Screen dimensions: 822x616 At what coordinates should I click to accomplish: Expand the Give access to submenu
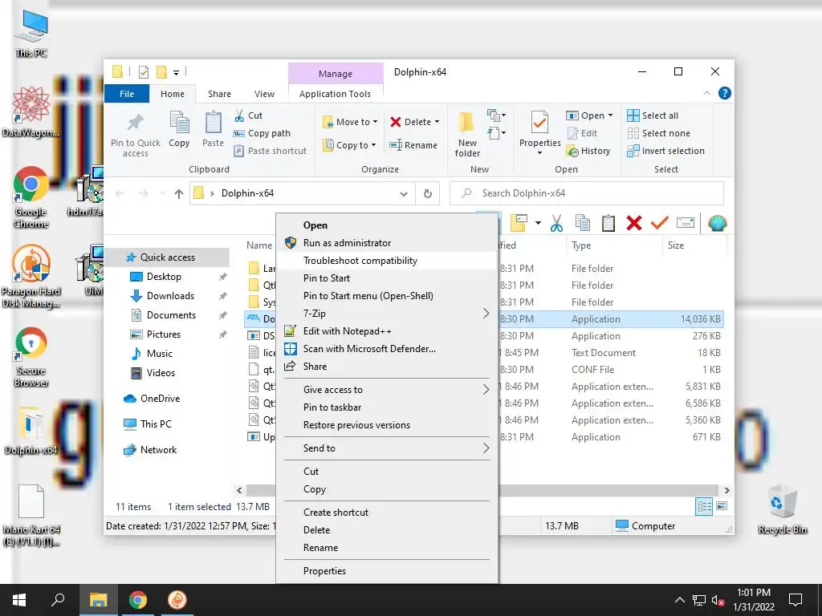[x=387, y=390]
